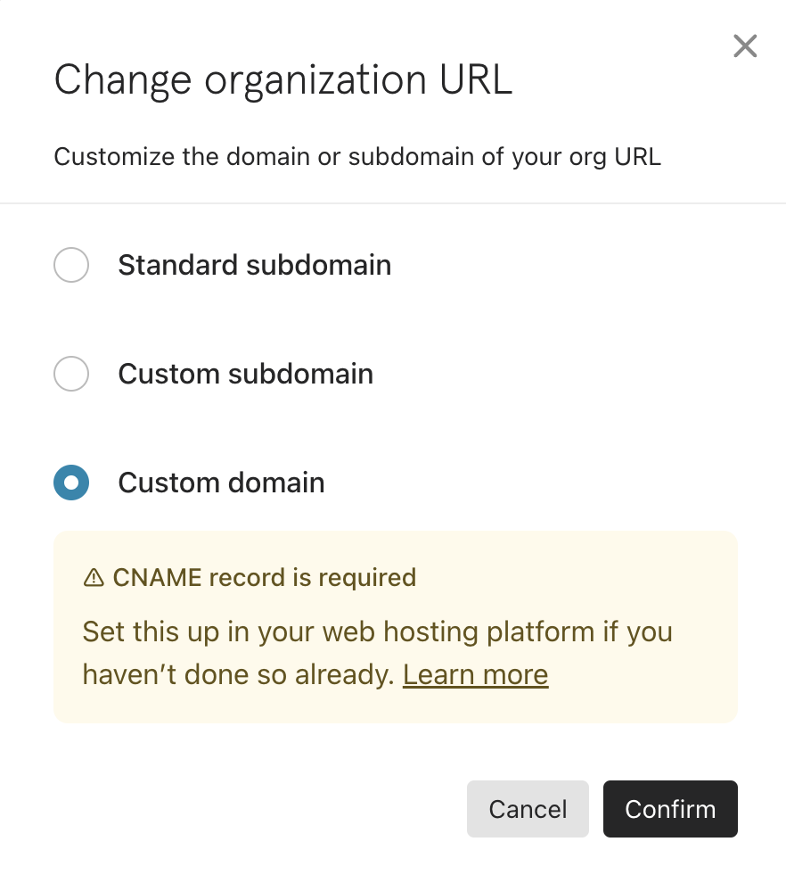
Task: Select the Standard subdomain radio button
Action: pyautogui.click(x=71, y=265)
